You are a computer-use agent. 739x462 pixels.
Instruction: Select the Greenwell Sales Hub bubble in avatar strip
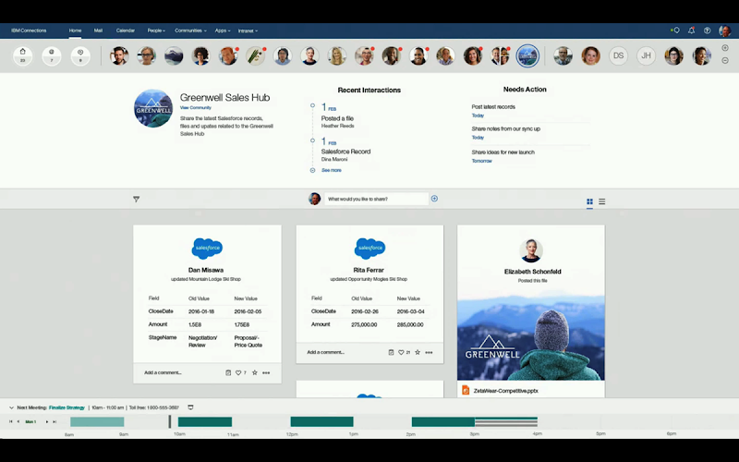[x=527, y=55]
